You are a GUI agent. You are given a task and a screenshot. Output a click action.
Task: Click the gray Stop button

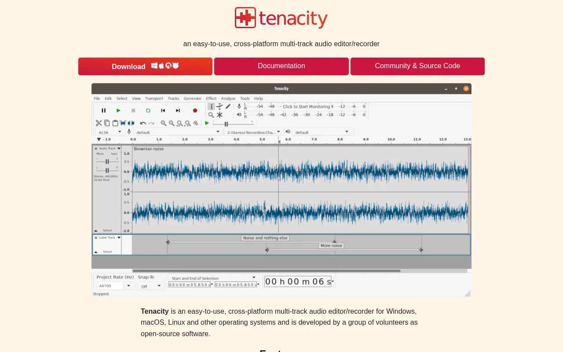[133, 110]
